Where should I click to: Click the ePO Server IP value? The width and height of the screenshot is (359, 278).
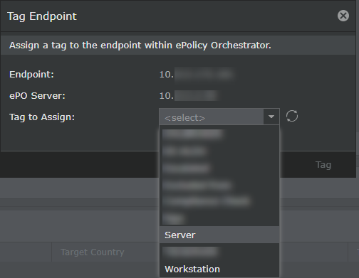[x=189, y=96]
